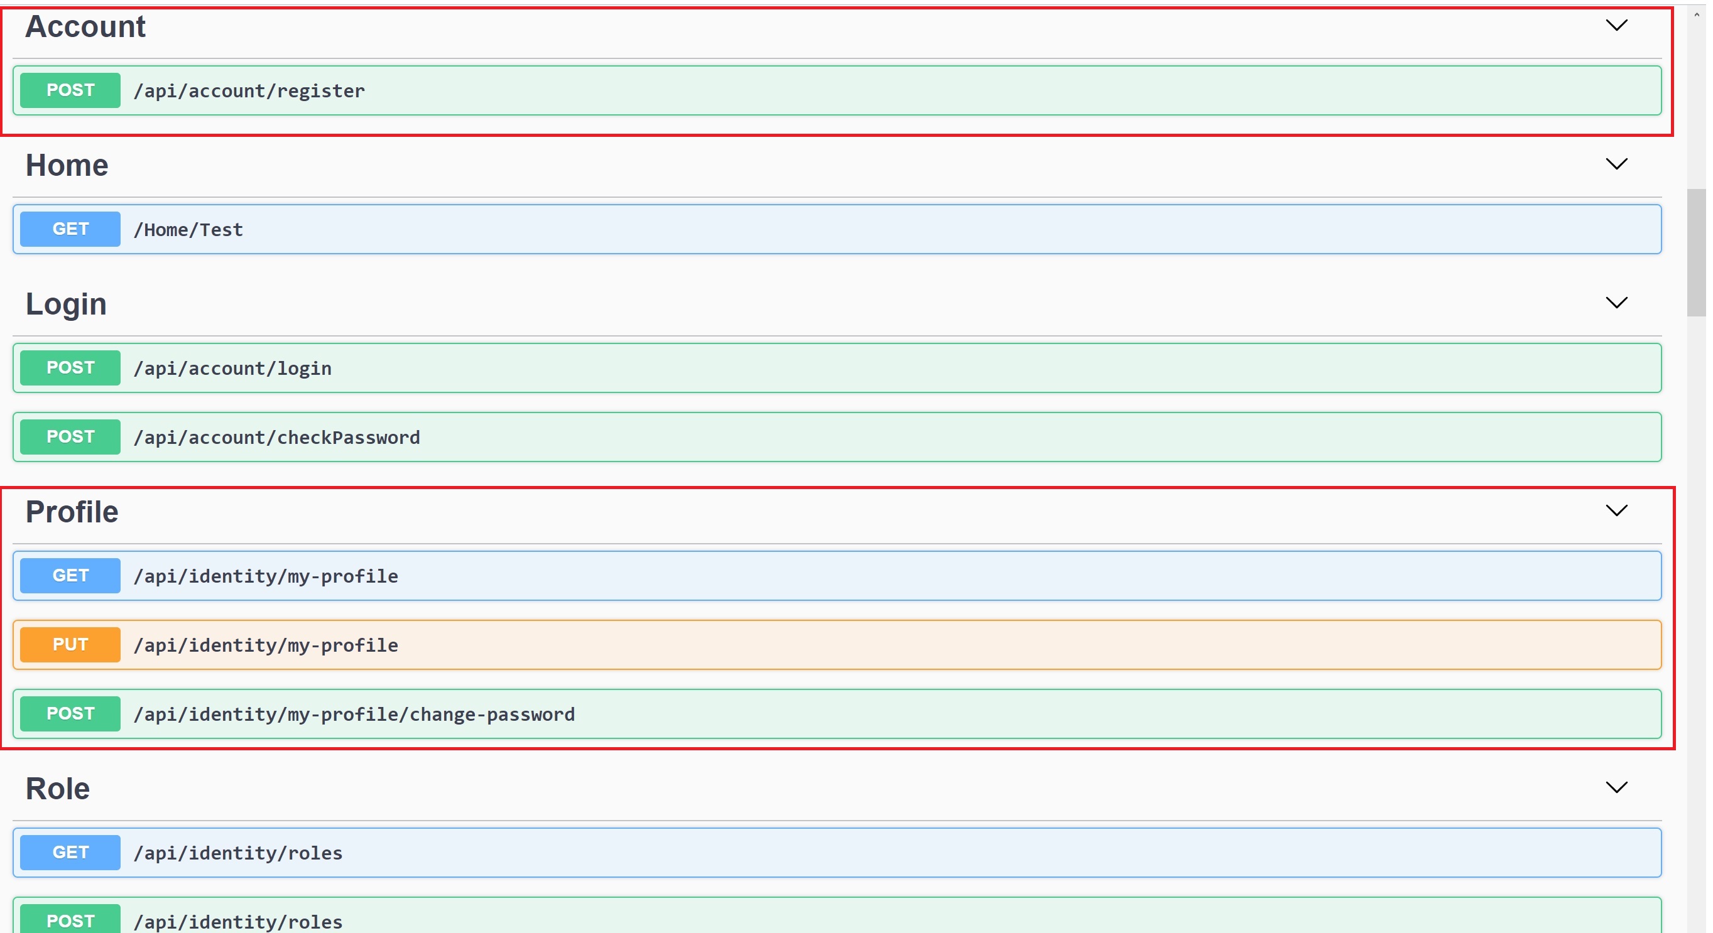The width and height of the screenshot is (1713, 933).
Task: Collapse the Login section using its chevron
Action: 1617,303
